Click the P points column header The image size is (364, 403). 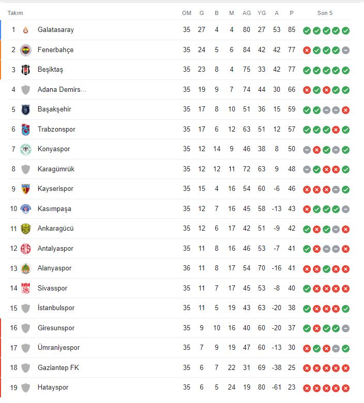pyautogui.click(x=292, y=13)
